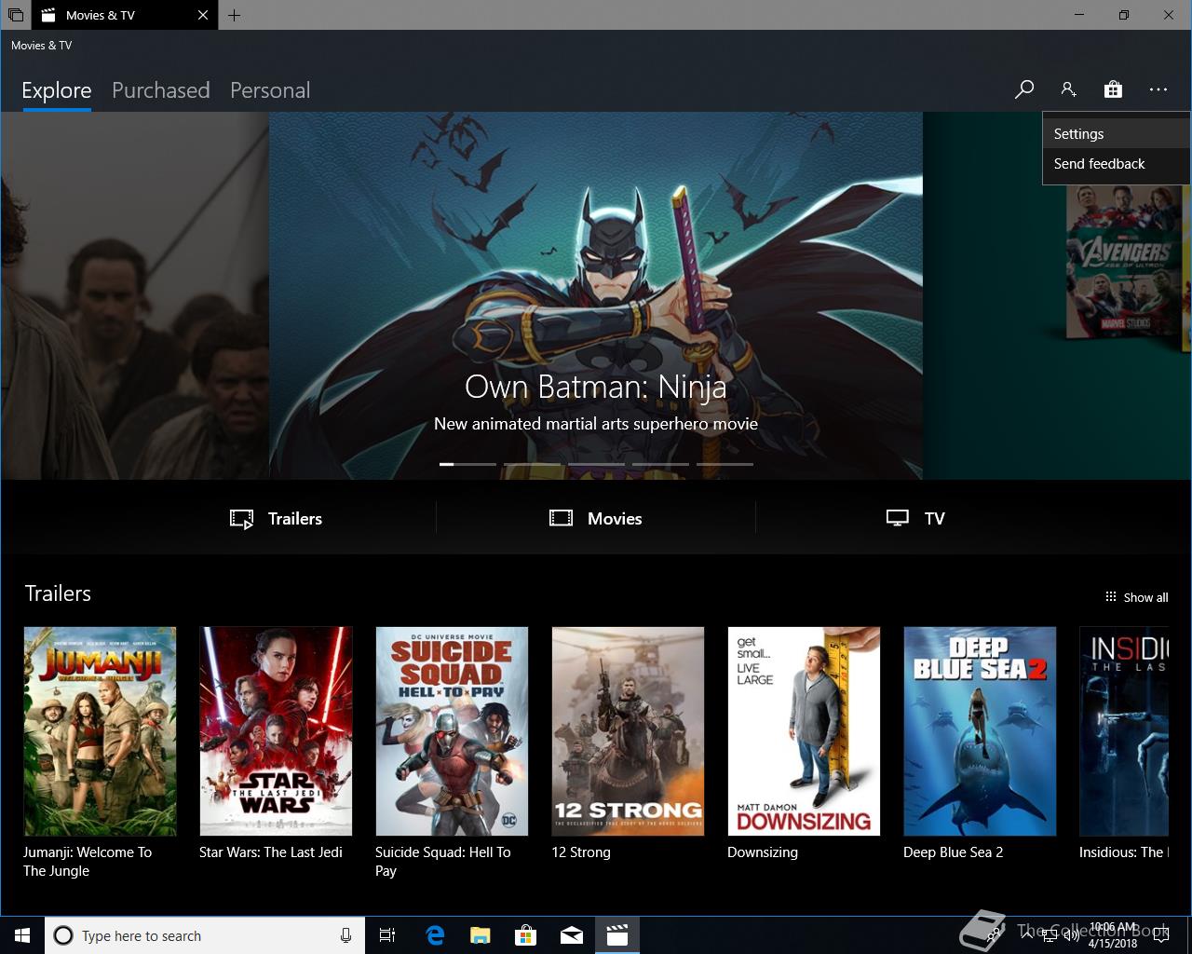Click Show all for Trailers
The width and height of the screenshot is (1192, 954).
[x=1136, y=597]
